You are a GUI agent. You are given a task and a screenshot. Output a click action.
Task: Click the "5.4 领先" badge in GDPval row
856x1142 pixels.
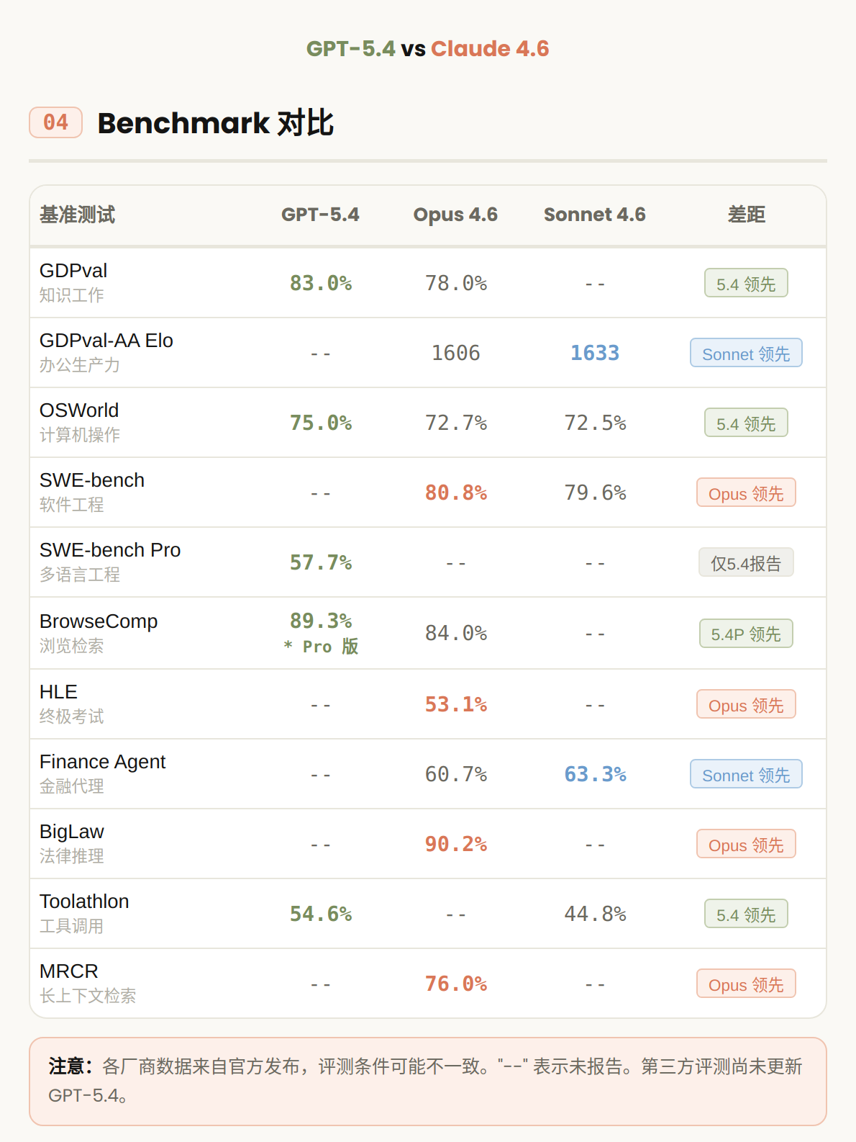(746, 283)
